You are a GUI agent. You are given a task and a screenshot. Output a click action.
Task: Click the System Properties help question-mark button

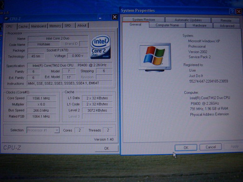[x=232, y=11]
